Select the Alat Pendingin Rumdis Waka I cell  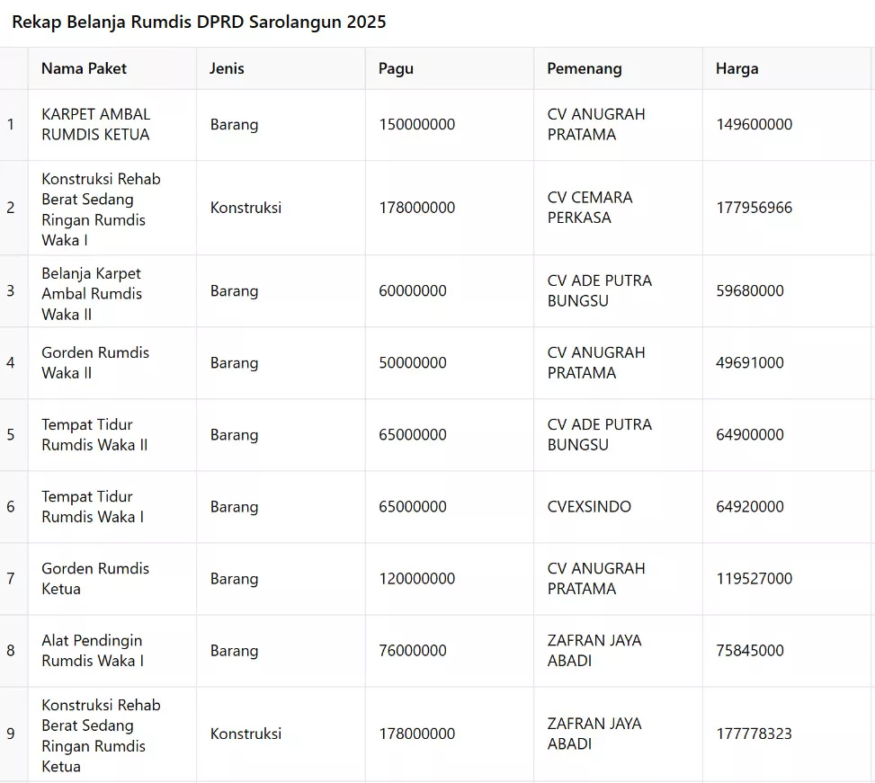pyautogui.click(x=92, y=651)
